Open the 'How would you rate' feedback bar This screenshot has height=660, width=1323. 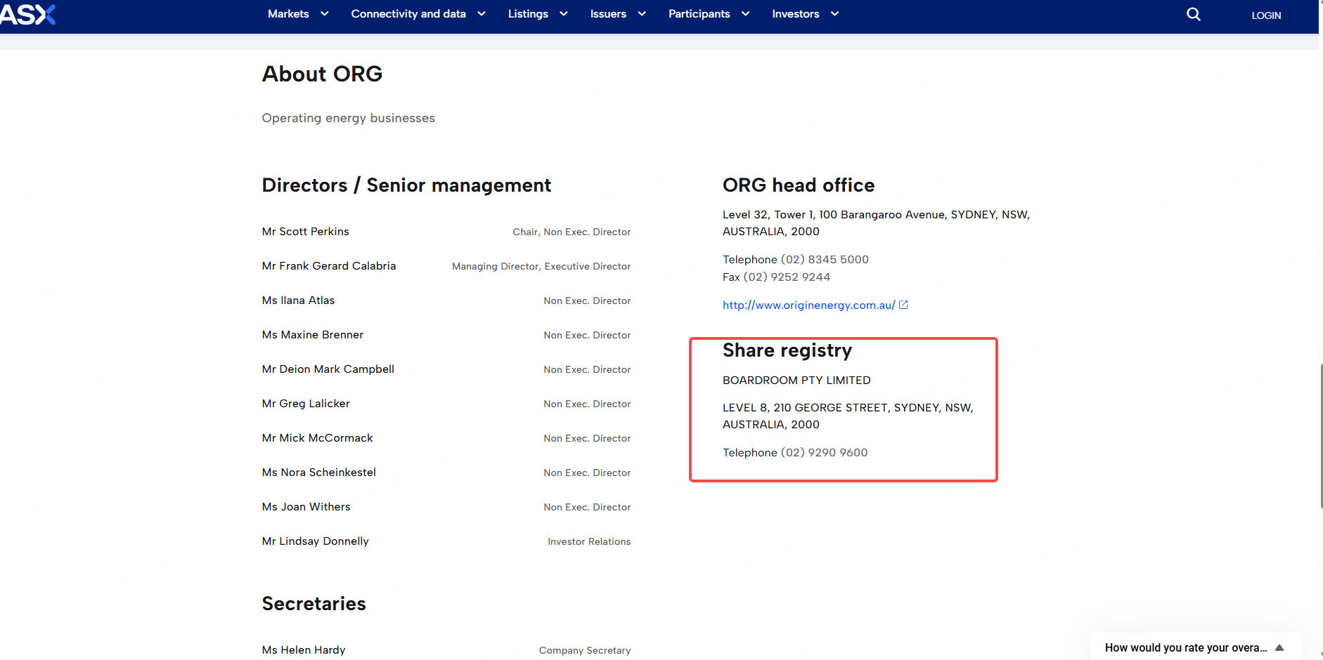coord(1195,647)
